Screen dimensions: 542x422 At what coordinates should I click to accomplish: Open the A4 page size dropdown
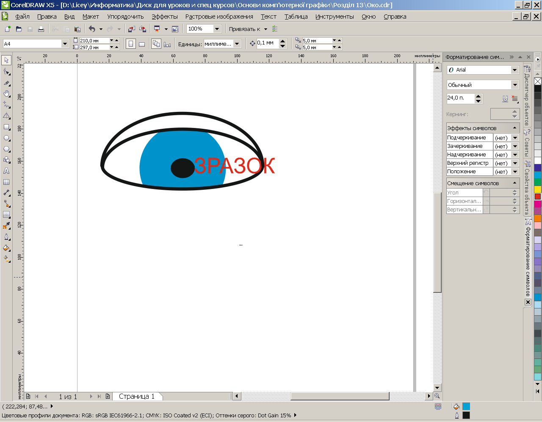65,44
